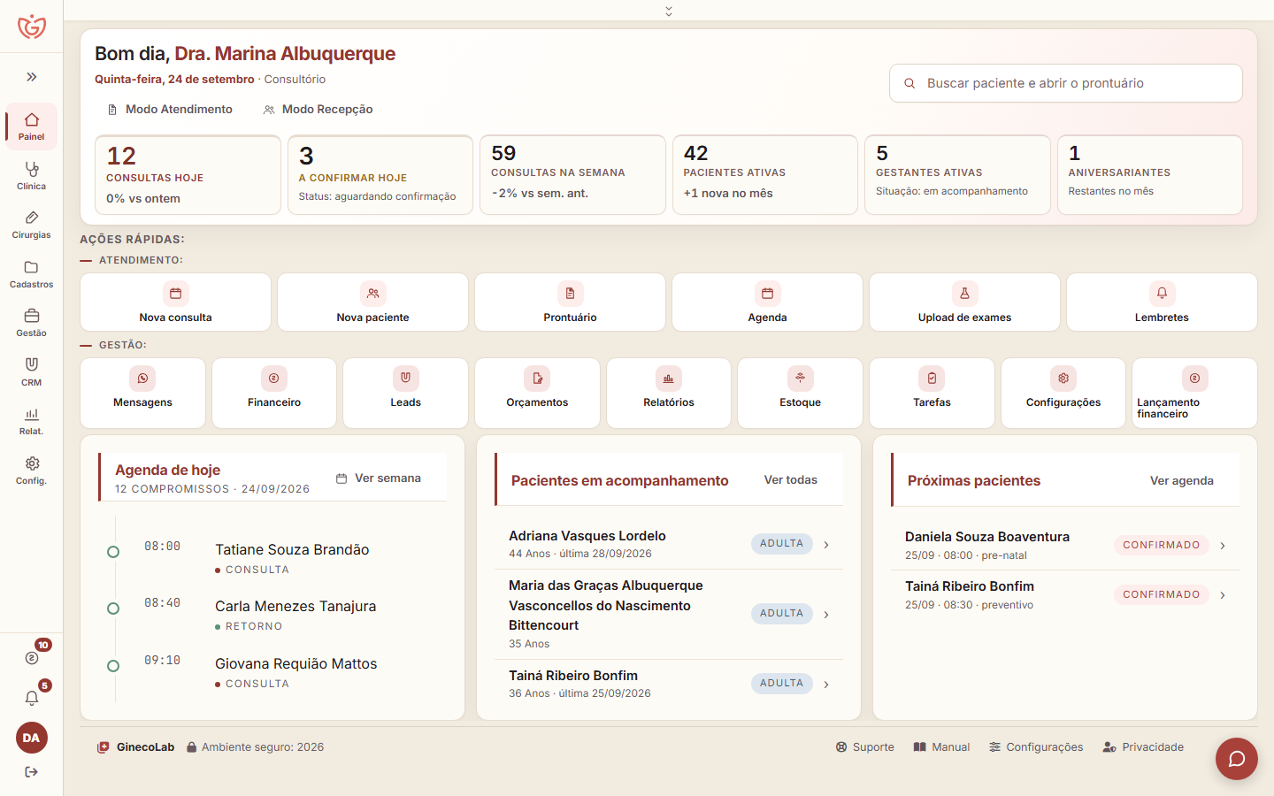The height and width of the screenshot is (796, 1274).
Task: Open the Consultas Hoje stat card
Action: (188, 175)
